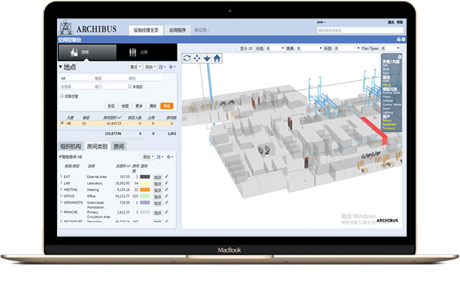Click the print icon in the title bar
Screen dimensions: 460x288
[x=398, y=39]
